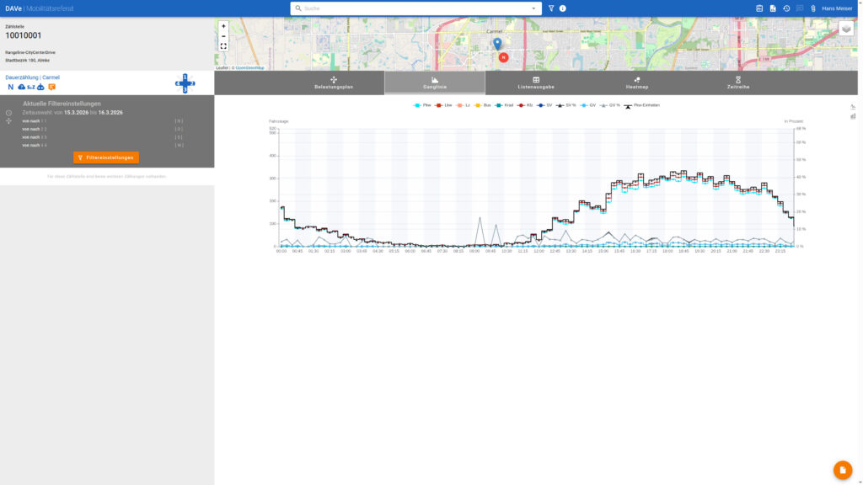Open the info icon in the header
Viewport: 863px width, 485px height.
coord(562,8)
